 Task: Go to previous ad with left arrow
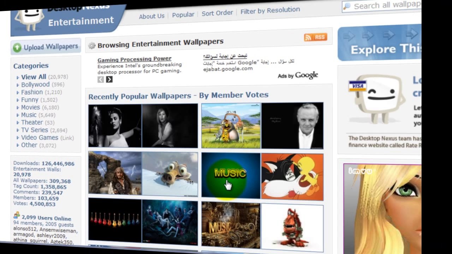[101, 79]
